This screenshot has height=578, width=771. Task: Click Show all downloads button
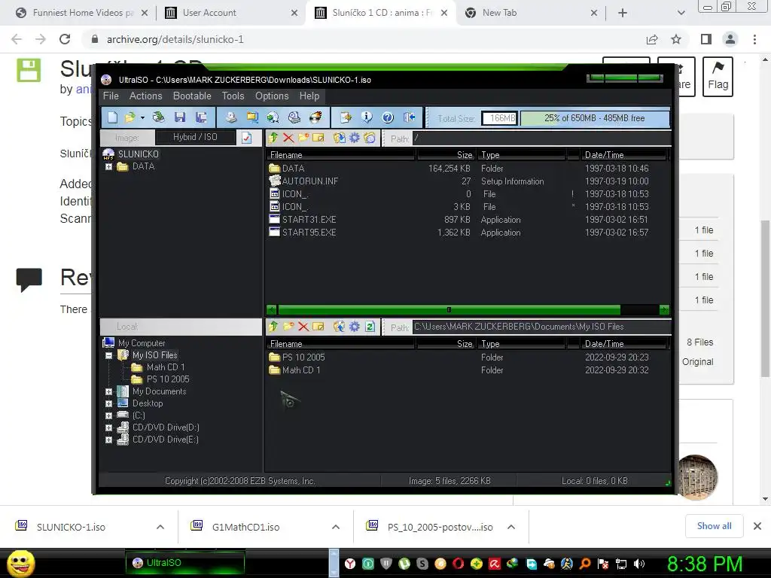pyautogui.click(x=714, y=526)
